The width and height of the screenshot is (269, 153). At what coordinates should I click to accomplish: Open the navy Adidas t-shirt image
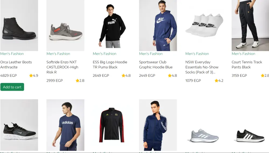click(x=65, y=125)
